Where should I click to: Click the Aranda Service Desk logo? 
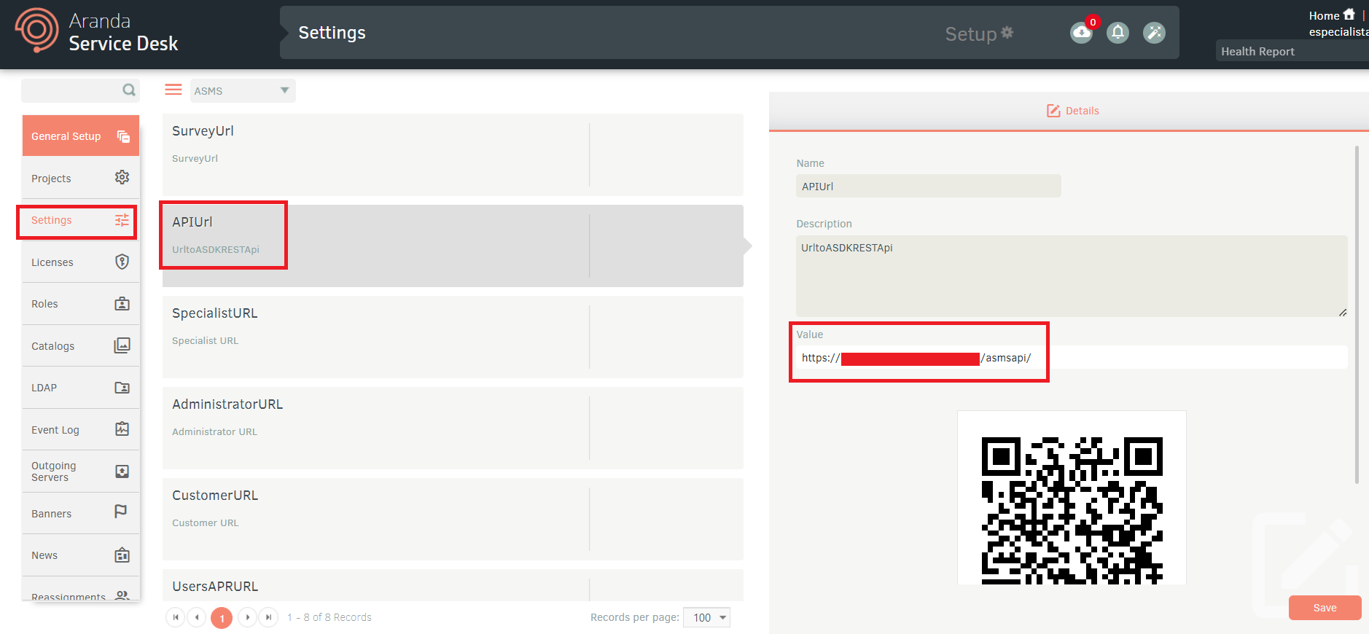(97, 32)
